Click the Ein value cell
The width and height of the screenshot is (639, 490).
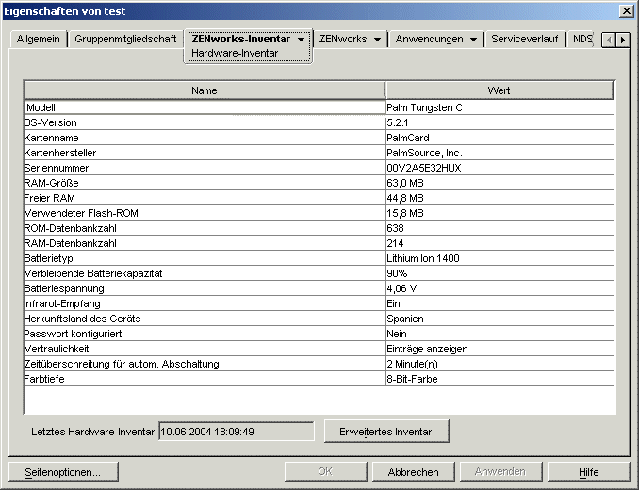point(500,303)
